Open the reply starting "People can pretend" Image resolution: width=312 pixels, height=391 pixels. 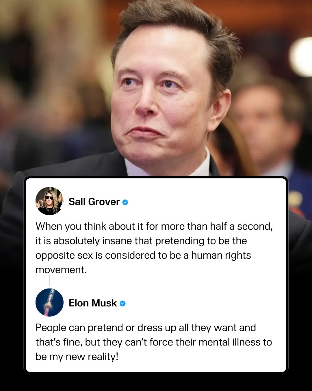[x=154, y=342]
